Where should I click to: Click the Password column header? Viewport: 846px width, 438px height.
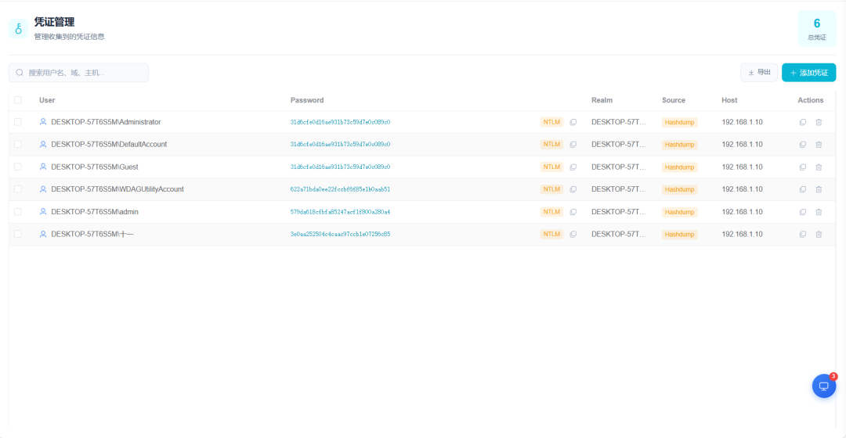(307, 100)
